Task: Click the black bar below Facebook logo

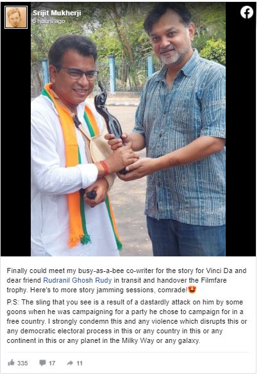Action: [x=240, y=138]
